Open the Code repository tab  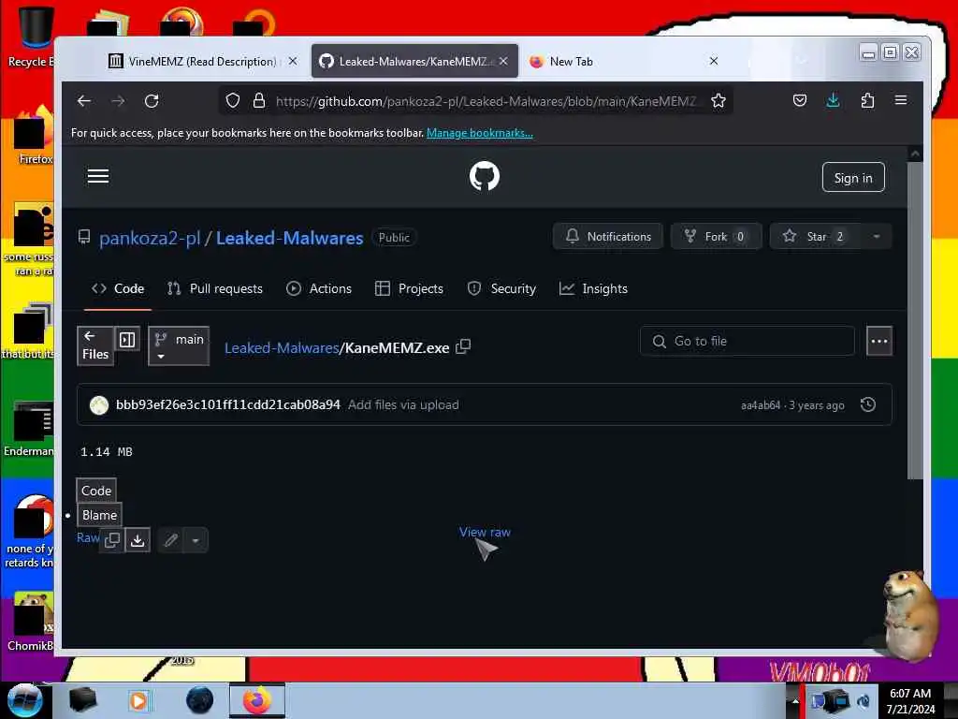click(x=118, y=288)
